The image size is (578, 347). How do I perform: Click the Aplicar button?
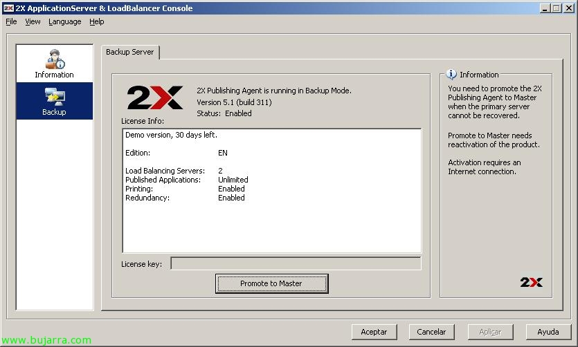pyautogui.click(x=490, y=332)
